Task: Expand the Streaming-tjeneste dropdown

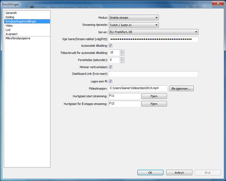Action: [134, 25]
